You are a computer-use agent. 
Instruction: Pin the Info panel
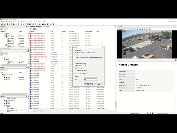coord(174,60)
